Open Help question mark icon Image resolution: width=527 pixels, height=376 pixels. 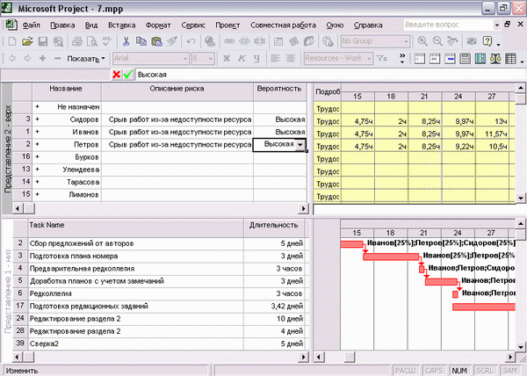(487, 41)
